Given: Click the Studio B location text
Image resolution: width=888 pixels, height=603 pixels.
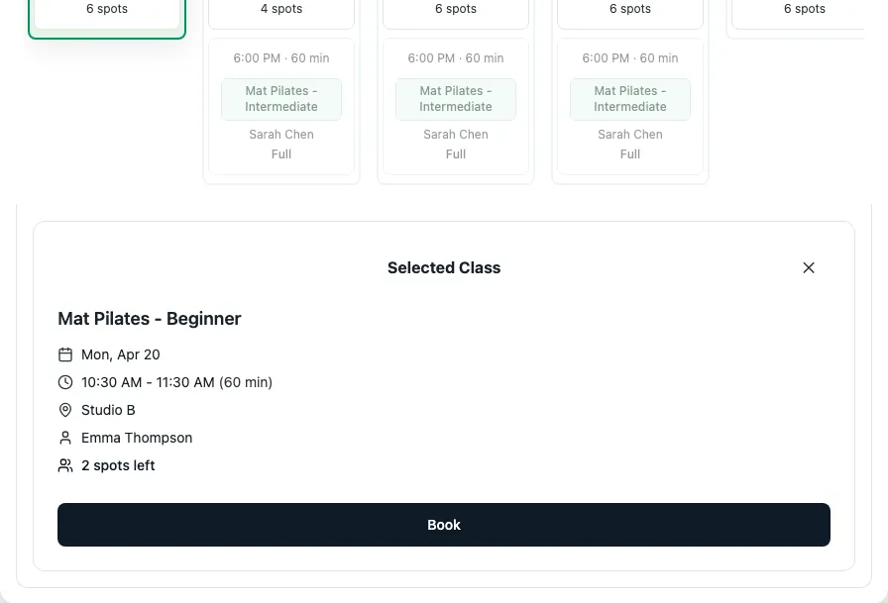Looking at the screenshot, I should (108, 409).
